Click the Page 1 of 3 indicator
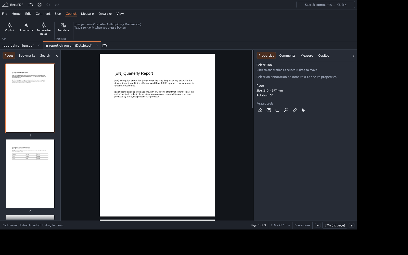This screenshot has height=255, width=408. (258, 225)
